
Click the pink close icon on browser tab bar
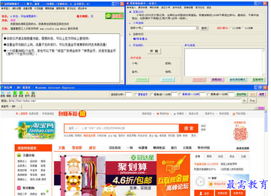click(261, 108)
